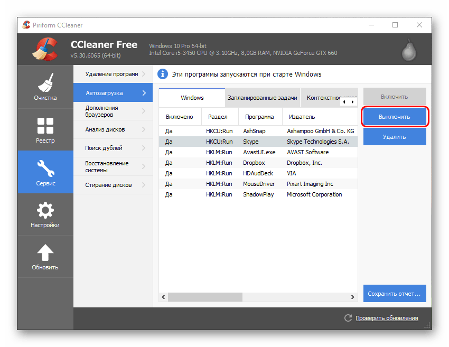Switch to Запланированные задачи tab
Viewport: 449px width, 347px height.
[x=263, y=98]
